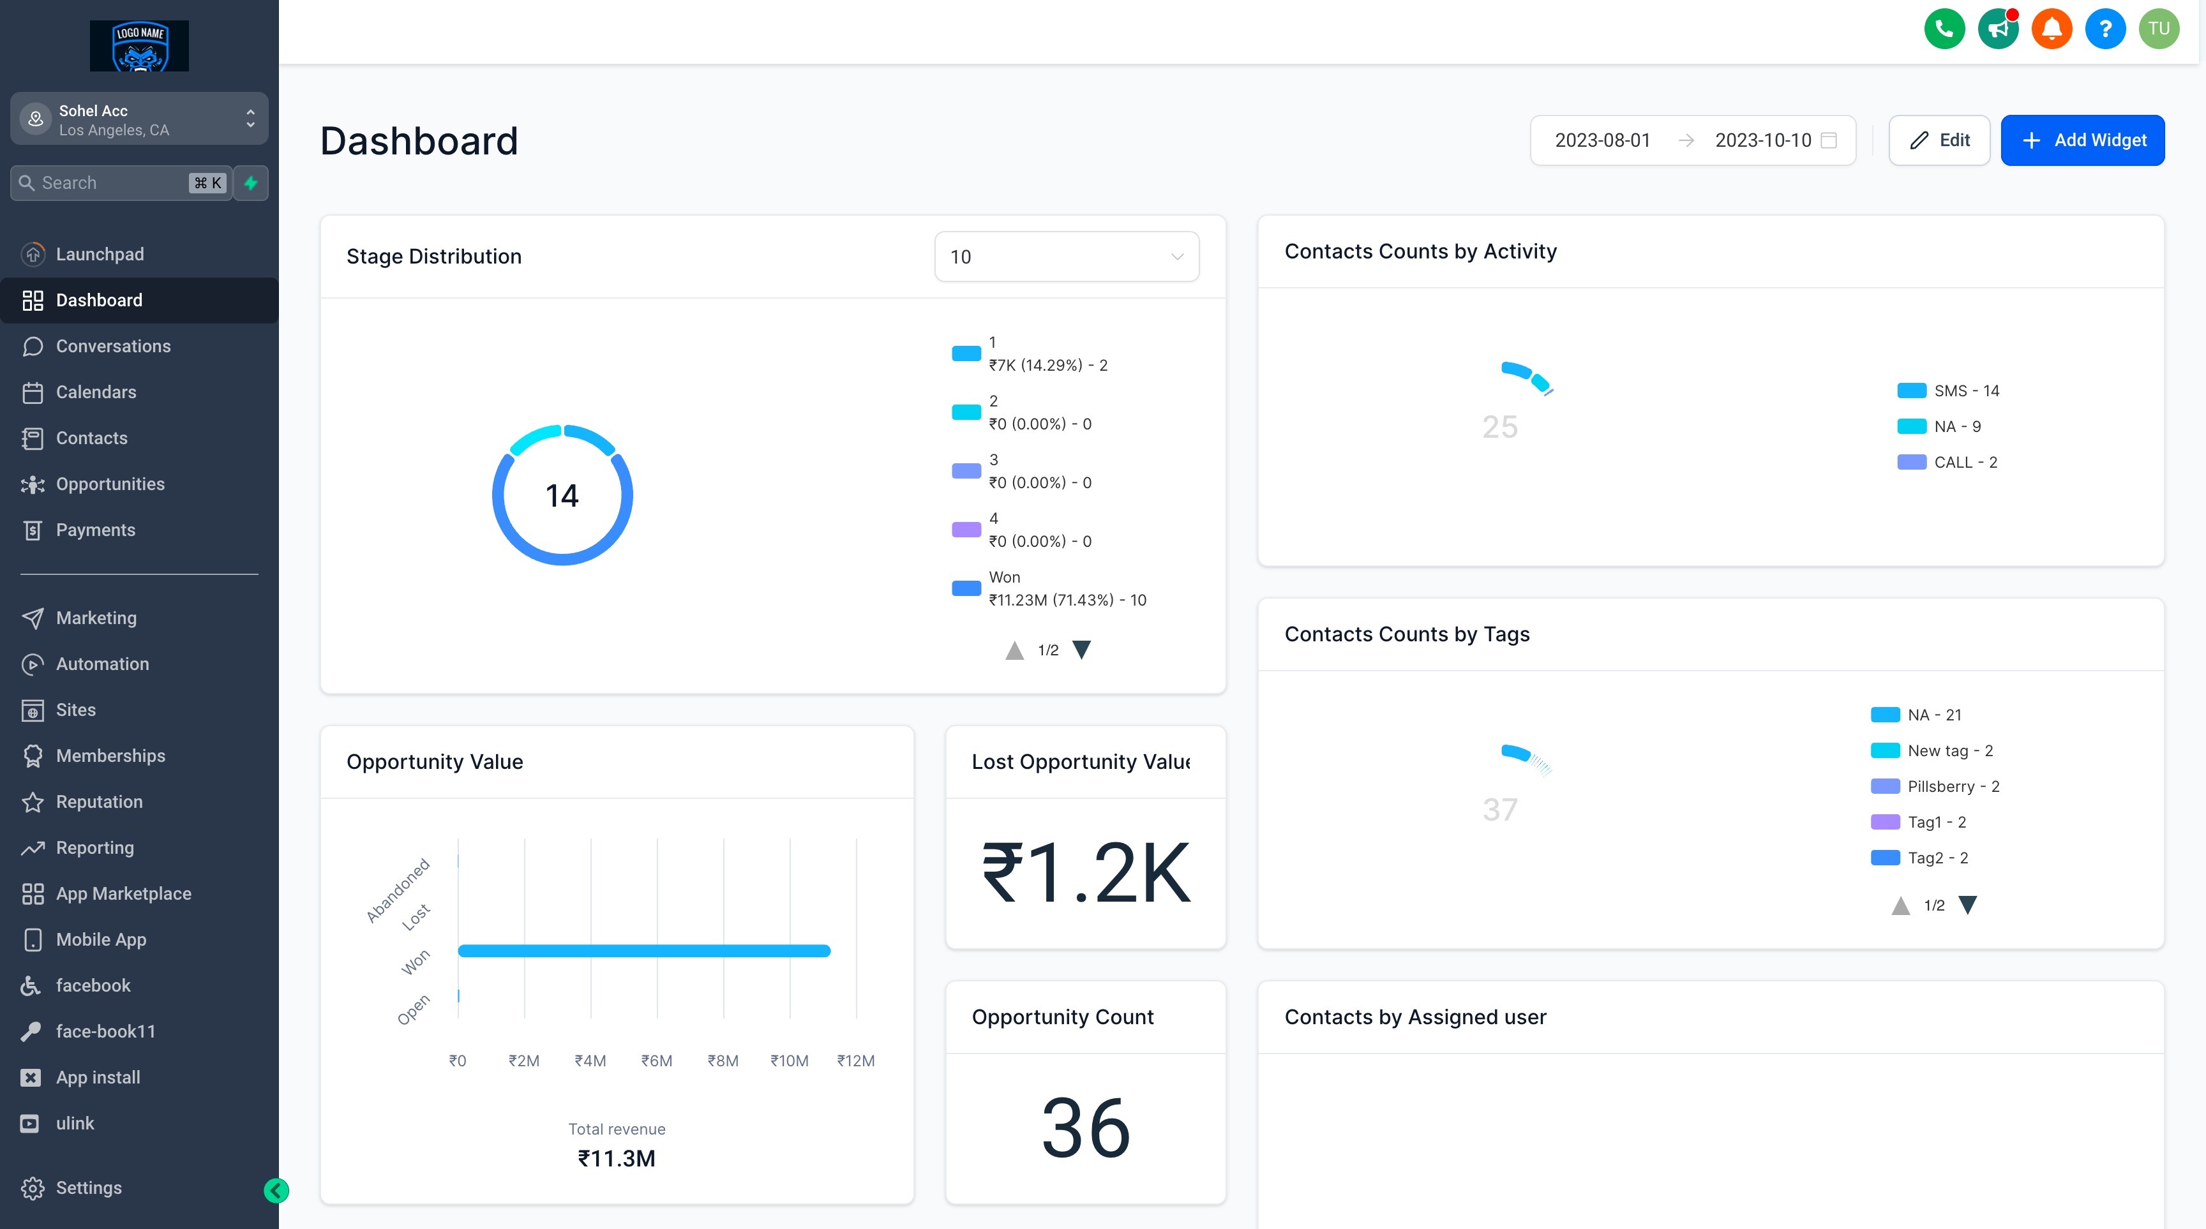Click the calendar icon in date range
Viewport: 2206px width, 1229px height.
tap(1828, 140)
